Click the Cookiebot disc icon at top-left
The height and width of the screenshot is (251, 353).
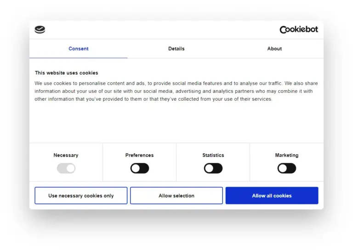tap(40, 30)
